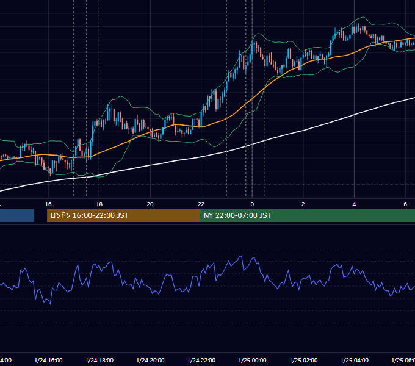Click the 1/24 18:00 date label
Image resolution: width=415 pixels, height=366 pixels.
(x=99, y=361)
